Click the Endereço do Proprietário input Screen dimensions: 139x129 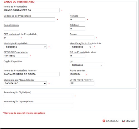pyautogui.click(x=29, y=19)
